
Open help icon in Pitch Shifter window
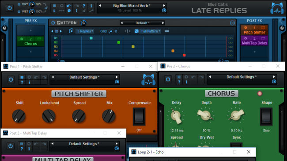coord(22,82)
